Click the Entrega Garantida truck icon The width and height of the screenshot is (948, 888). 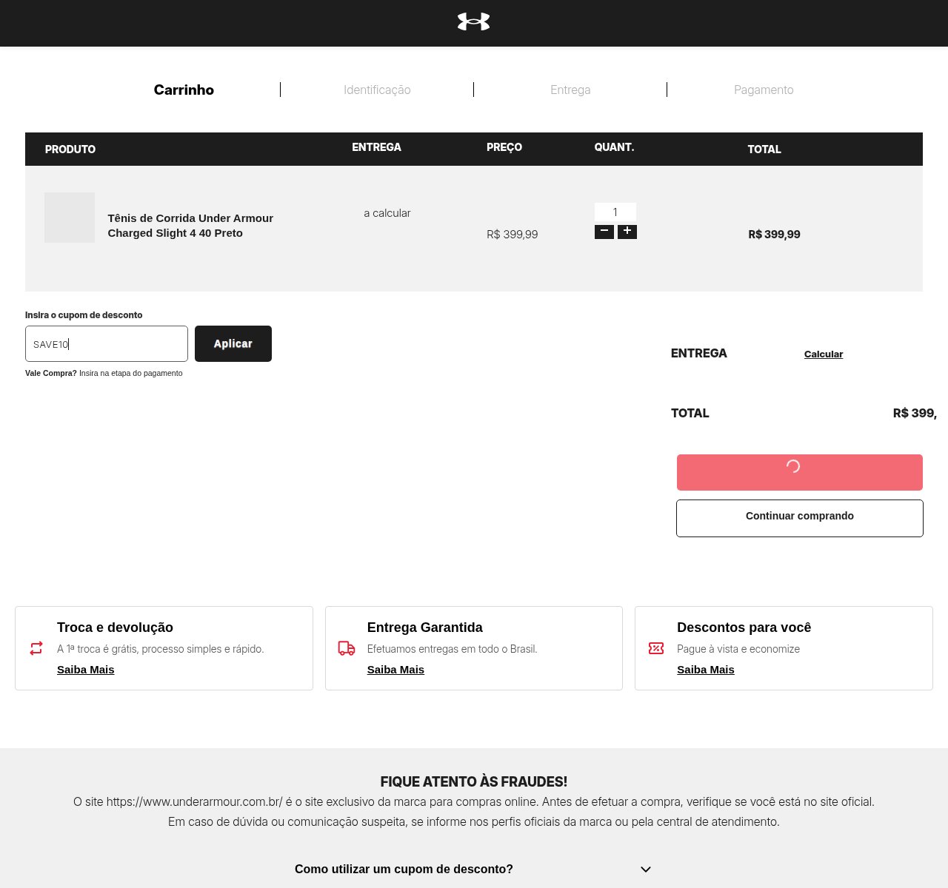click(347, 648)
